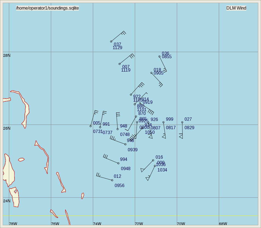Click station circle of sounding 037
261x228 pixels.
pos(111,42)
